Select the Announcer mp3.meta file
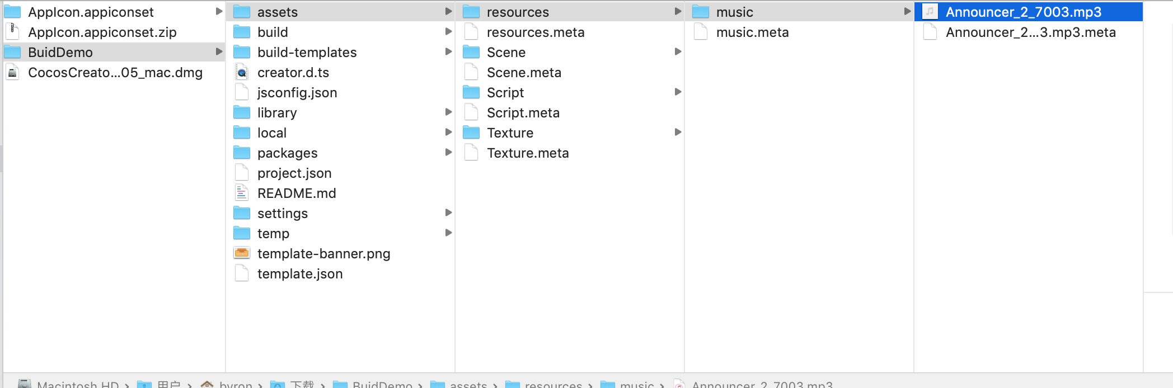Viewport: 1173px width, 388px height. (1030, 32)
